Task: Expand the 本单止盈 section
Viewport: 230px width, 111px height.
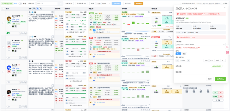Action: [x=200, y=66]
